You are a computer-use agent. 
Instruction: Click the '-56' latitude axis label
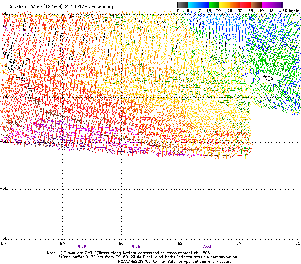click(x=4, y=141)
